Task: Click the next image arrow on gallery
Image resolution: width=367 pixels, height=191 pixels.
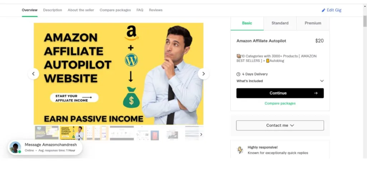Action: (204, 74)
